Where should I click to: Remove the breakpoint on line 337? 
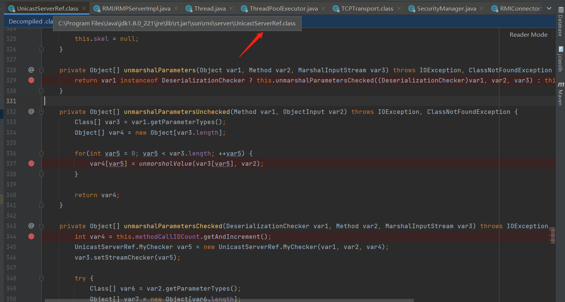pyautogui.click(x=31, y=163)
